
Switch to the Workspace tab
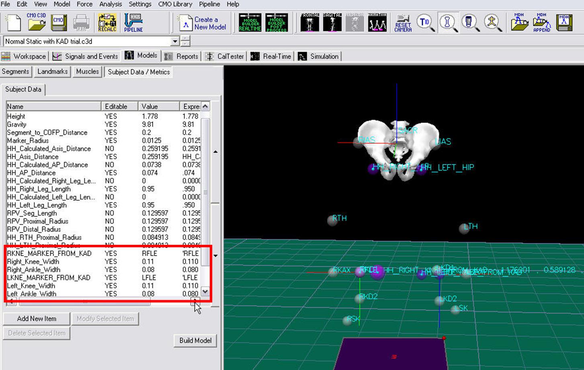pos(24,56)
